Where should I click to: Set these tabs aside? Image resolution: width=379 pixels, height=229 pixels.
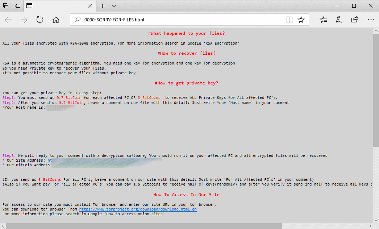[17, 6]
